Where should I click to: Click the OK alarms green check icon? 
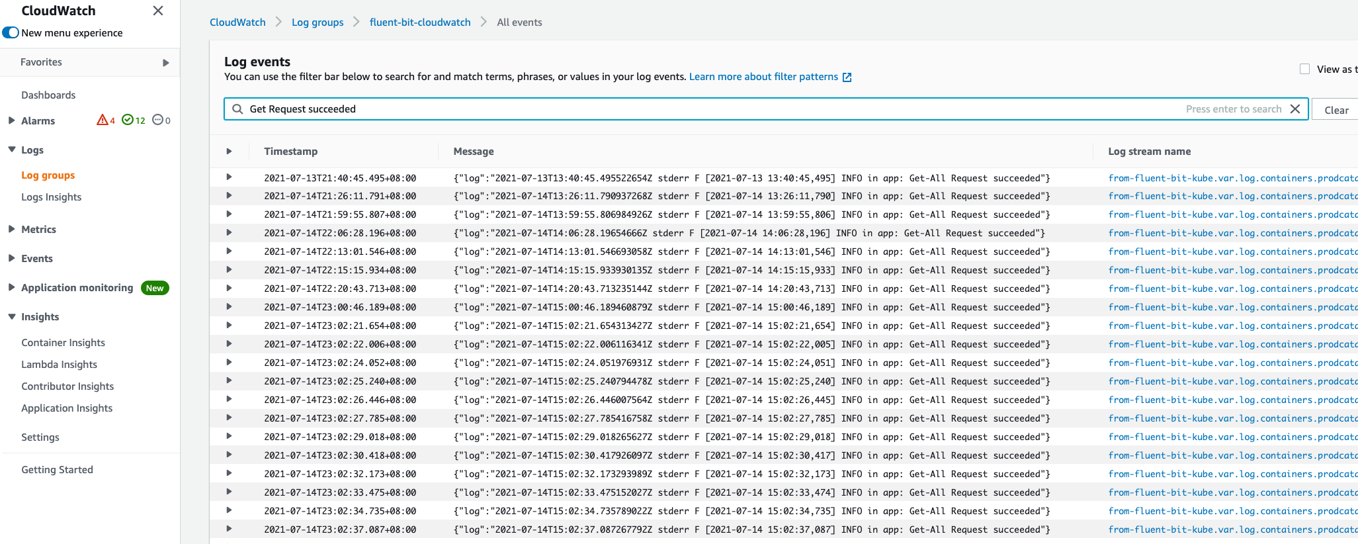click(128, 120)
